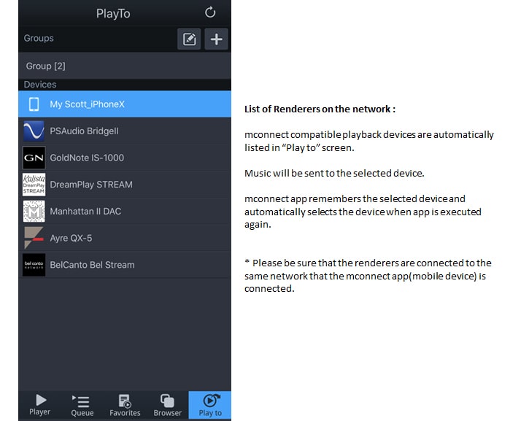Select My Scott_iPhoneX device
This screenshot has height=421, width=529.
coord(125,104)
